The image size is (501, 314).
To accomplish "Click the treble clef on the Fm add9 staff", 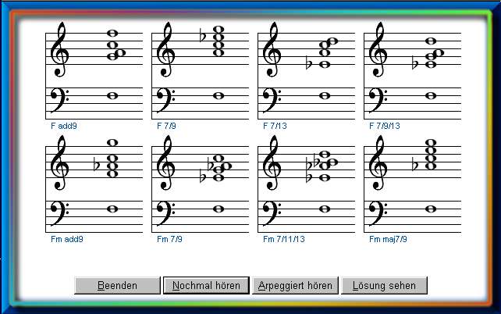I will pyautogui.click(x=59, y=161).
